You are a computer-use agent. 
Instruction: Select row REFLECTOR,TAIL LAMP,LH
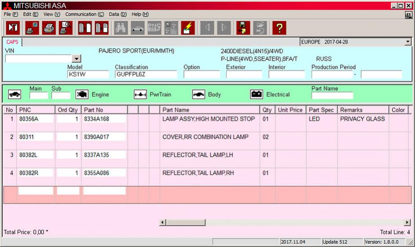(207, 159)
